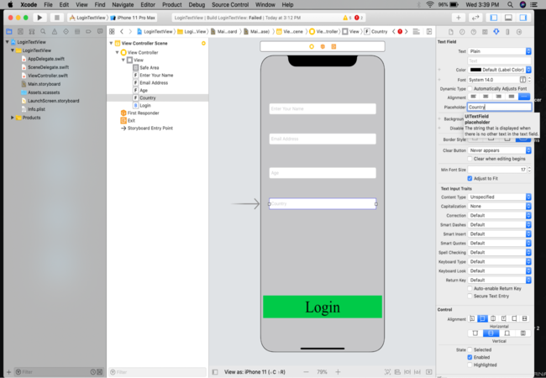
Task: Open the Debug menu
Action: pyautogui.click(x=197, y=4)
